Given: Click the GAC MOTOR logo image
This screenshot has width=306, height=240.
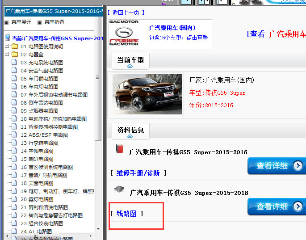Looking at the screenshot, I should [124, 33].
